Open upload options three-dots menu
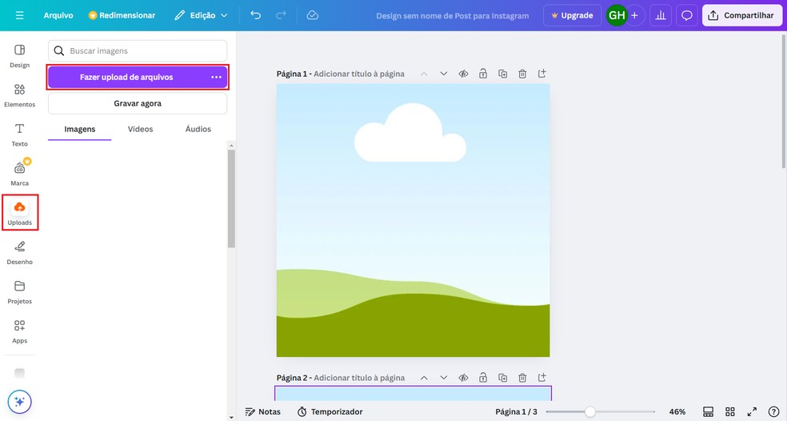 216,78
